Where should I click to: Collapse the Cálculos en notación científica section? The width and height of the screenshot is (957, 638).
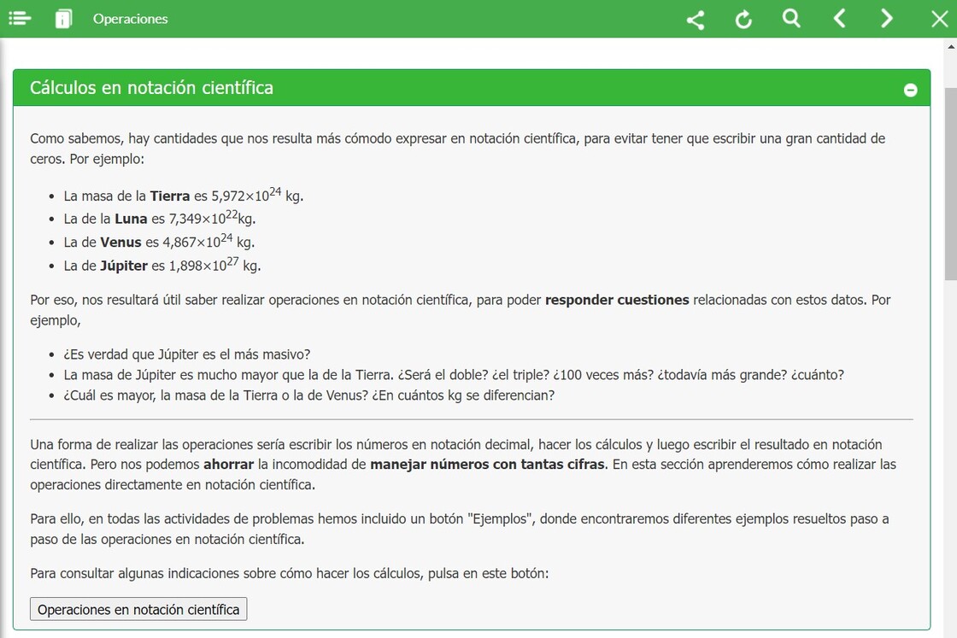tap(910, 91)
